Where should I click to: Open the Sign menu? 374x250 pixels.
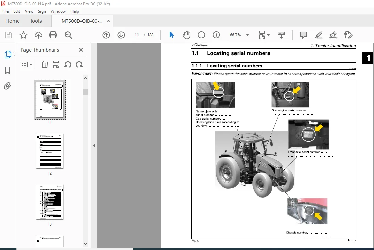(42, 11)
